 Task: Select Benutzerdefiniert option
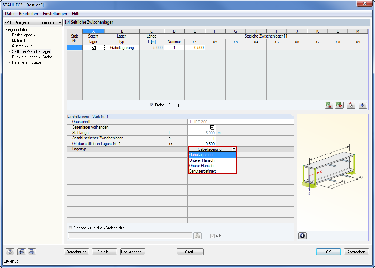(x=212, y=171)
